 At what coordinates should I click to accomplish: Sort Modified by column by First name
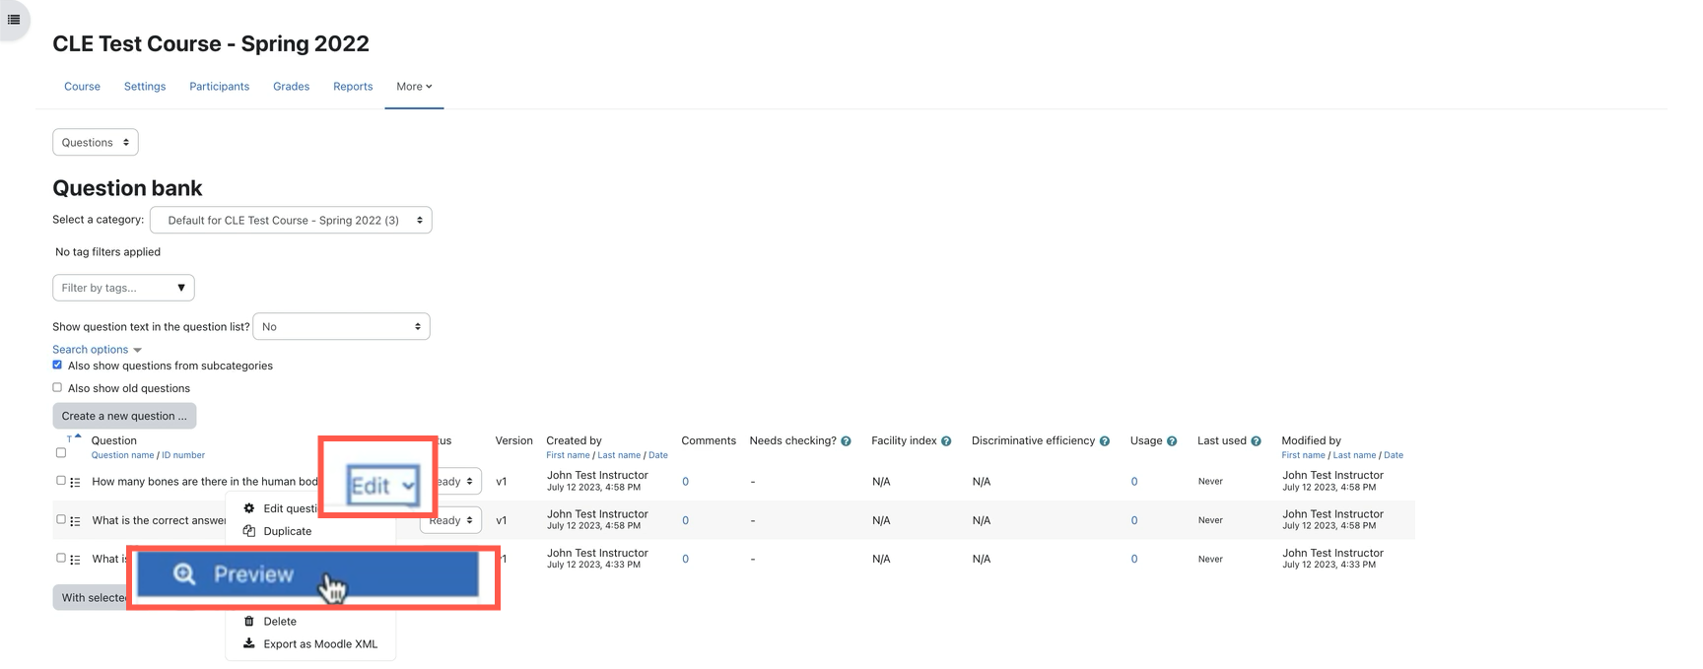1303,455
